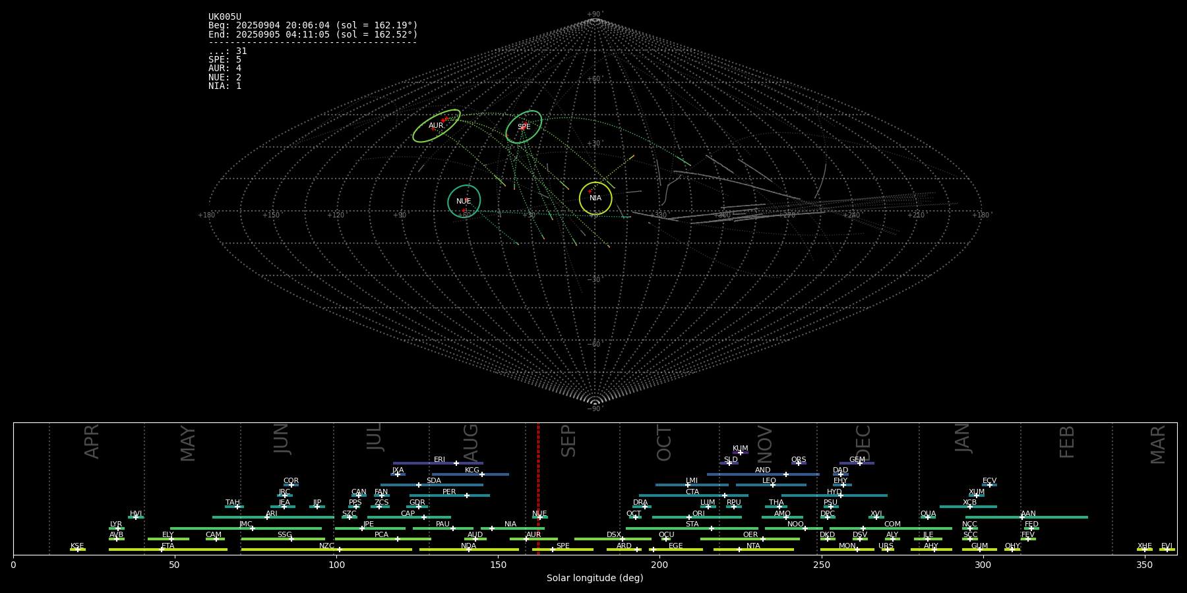1187x593 pixels.
Task: Click the STA shower label in timeline
Action: [692, 524]
